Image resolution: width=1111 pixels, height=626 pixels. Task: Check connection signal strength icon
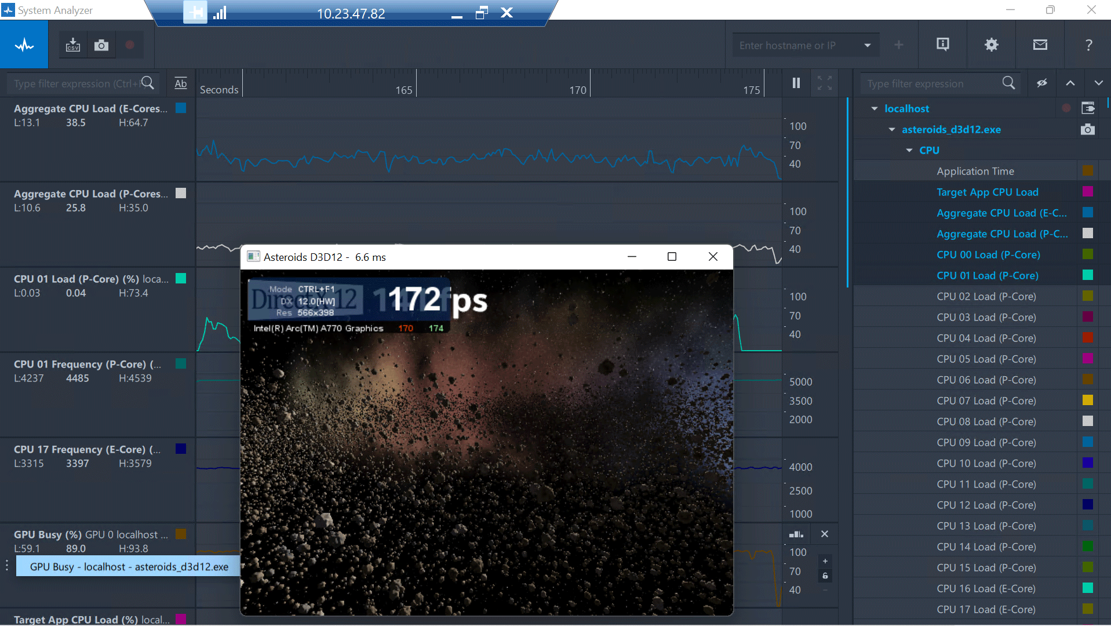220,13
